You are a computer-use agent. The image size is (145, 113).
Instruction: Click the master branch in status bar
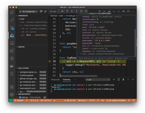tap(19, 101)
